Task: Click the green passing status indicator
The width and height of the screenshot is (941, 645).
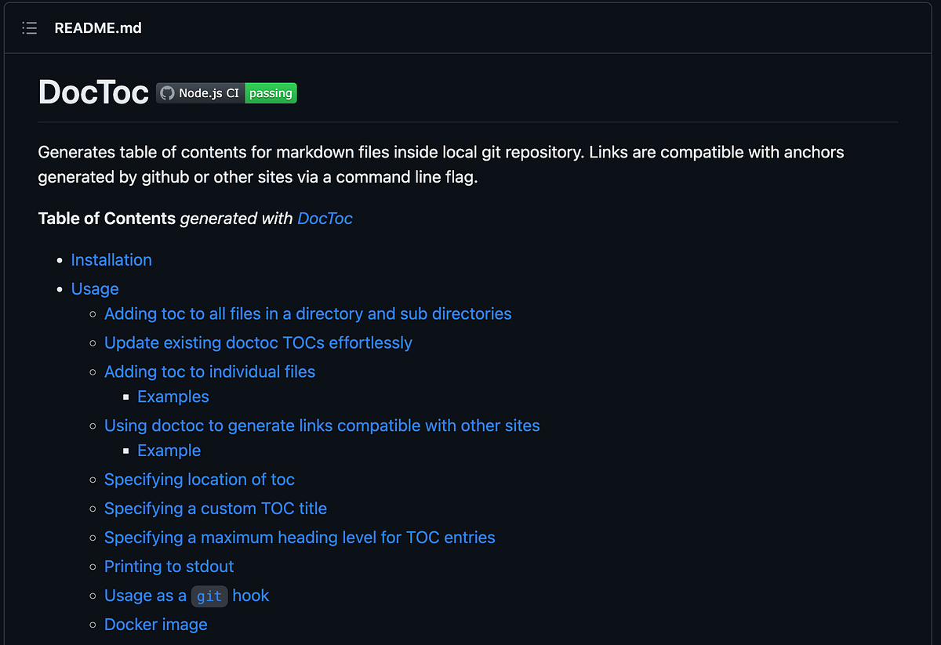Action: [271, 92]
